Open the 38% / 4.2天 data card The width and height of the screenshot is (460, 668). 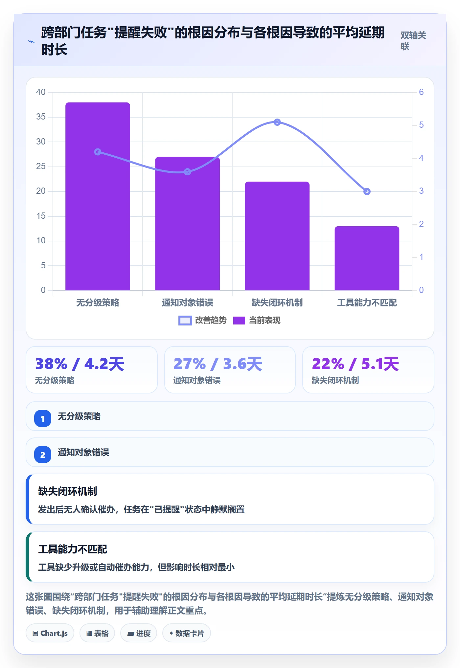92,370
